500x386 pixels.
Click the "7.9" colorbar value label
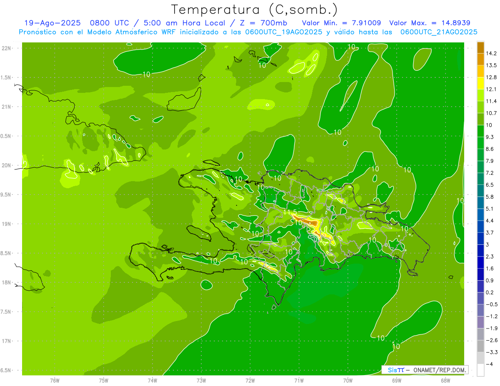tap(490, 161)
